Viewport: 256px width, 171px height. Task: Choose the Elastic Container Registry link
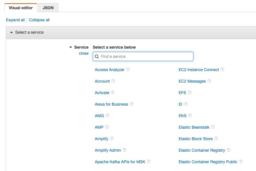(202, 150)
